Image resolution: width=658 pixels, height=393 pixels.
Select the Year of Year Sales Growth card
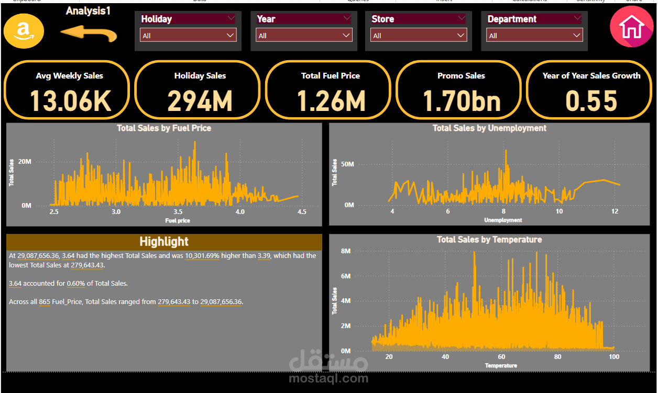coord(589,90)
